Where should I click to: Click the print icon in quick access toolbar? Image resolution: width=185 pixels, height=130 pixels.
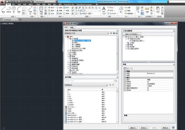19,2
